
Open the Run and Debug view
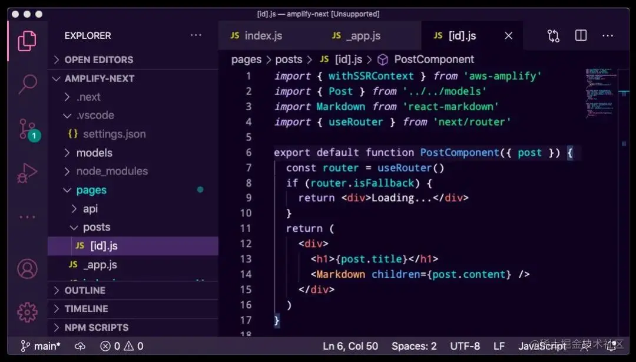pos(27,173)
